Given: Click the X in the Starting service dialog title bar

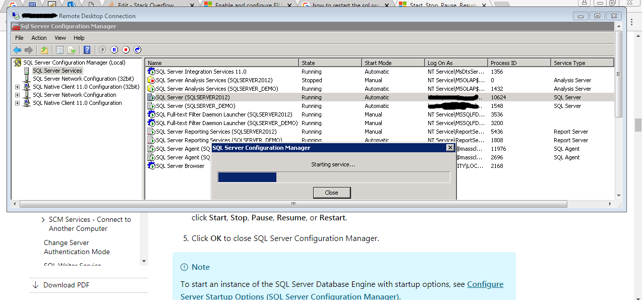Looking at the screenshot, I should pos(450,148).
